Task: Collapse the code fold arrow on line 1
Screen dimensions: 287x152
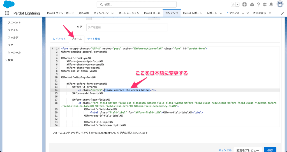Action: pos(59,49)
